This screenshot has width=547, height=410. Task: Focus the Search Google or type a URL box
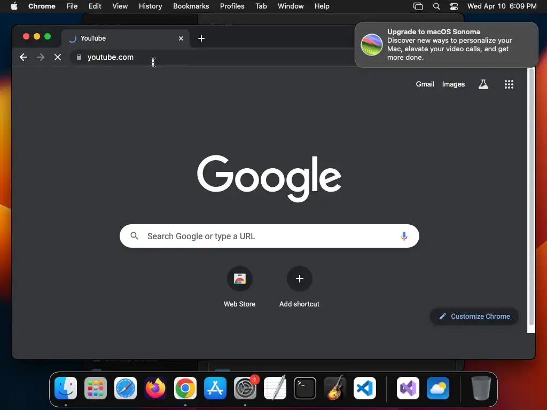coord(269,236)
